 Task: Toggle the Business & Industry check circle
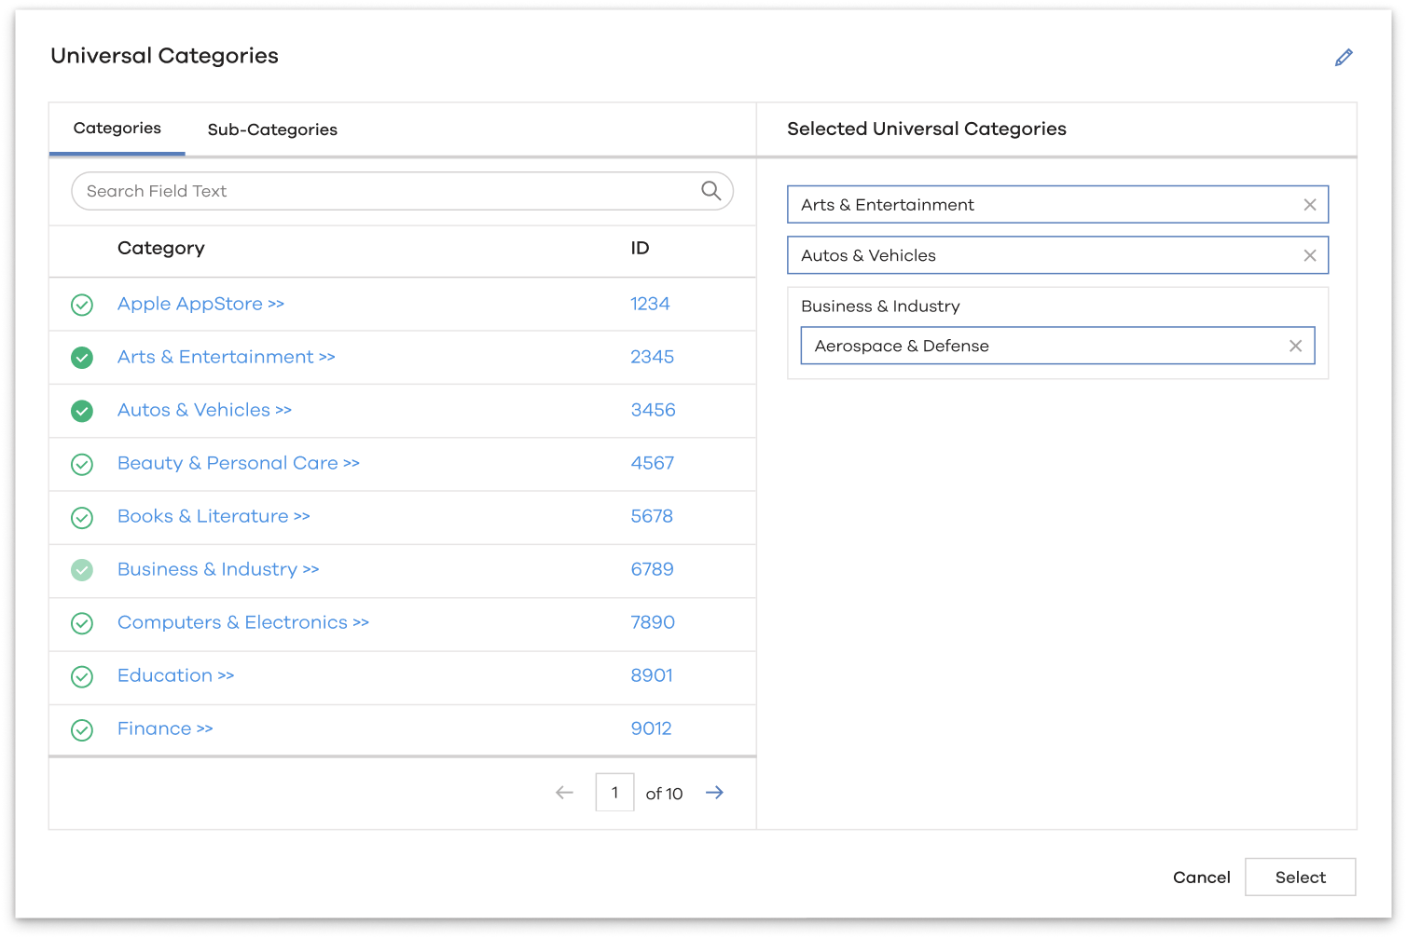click(82, 570)
